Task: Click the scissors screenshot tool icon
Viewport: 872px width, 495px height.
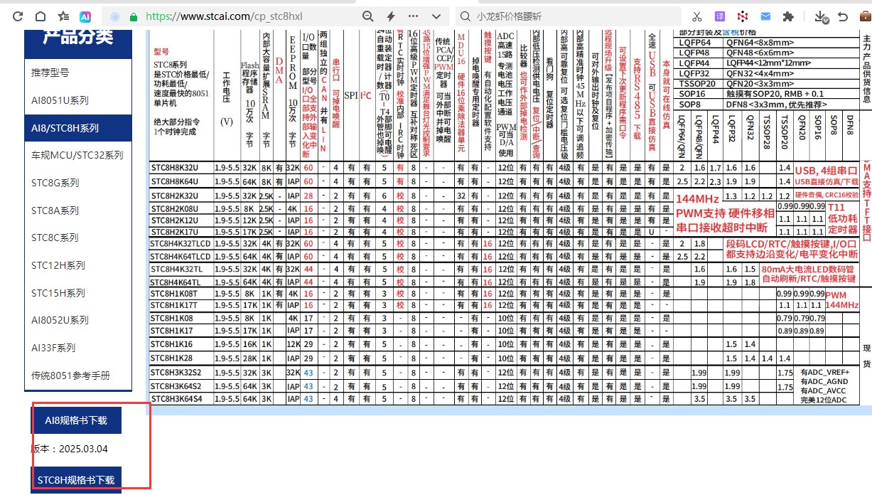Action: 697,16
